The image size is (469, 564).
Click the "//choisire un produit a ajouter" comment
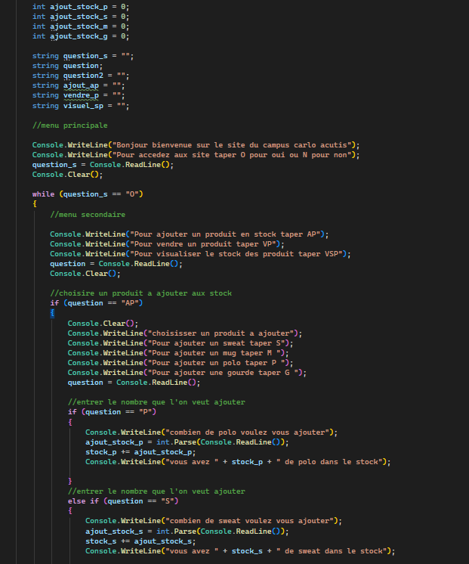(140, 293)
